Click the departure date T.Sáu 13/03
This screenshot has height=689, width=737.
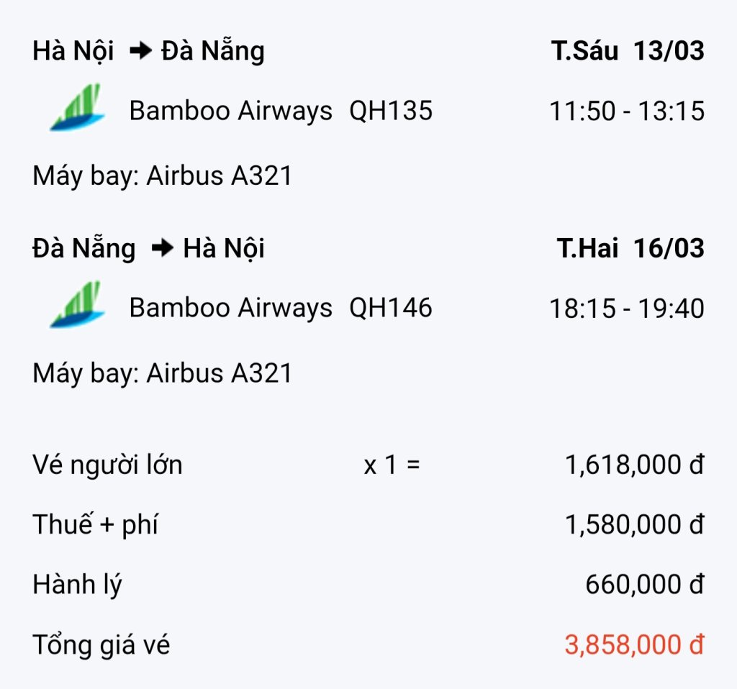628,51
